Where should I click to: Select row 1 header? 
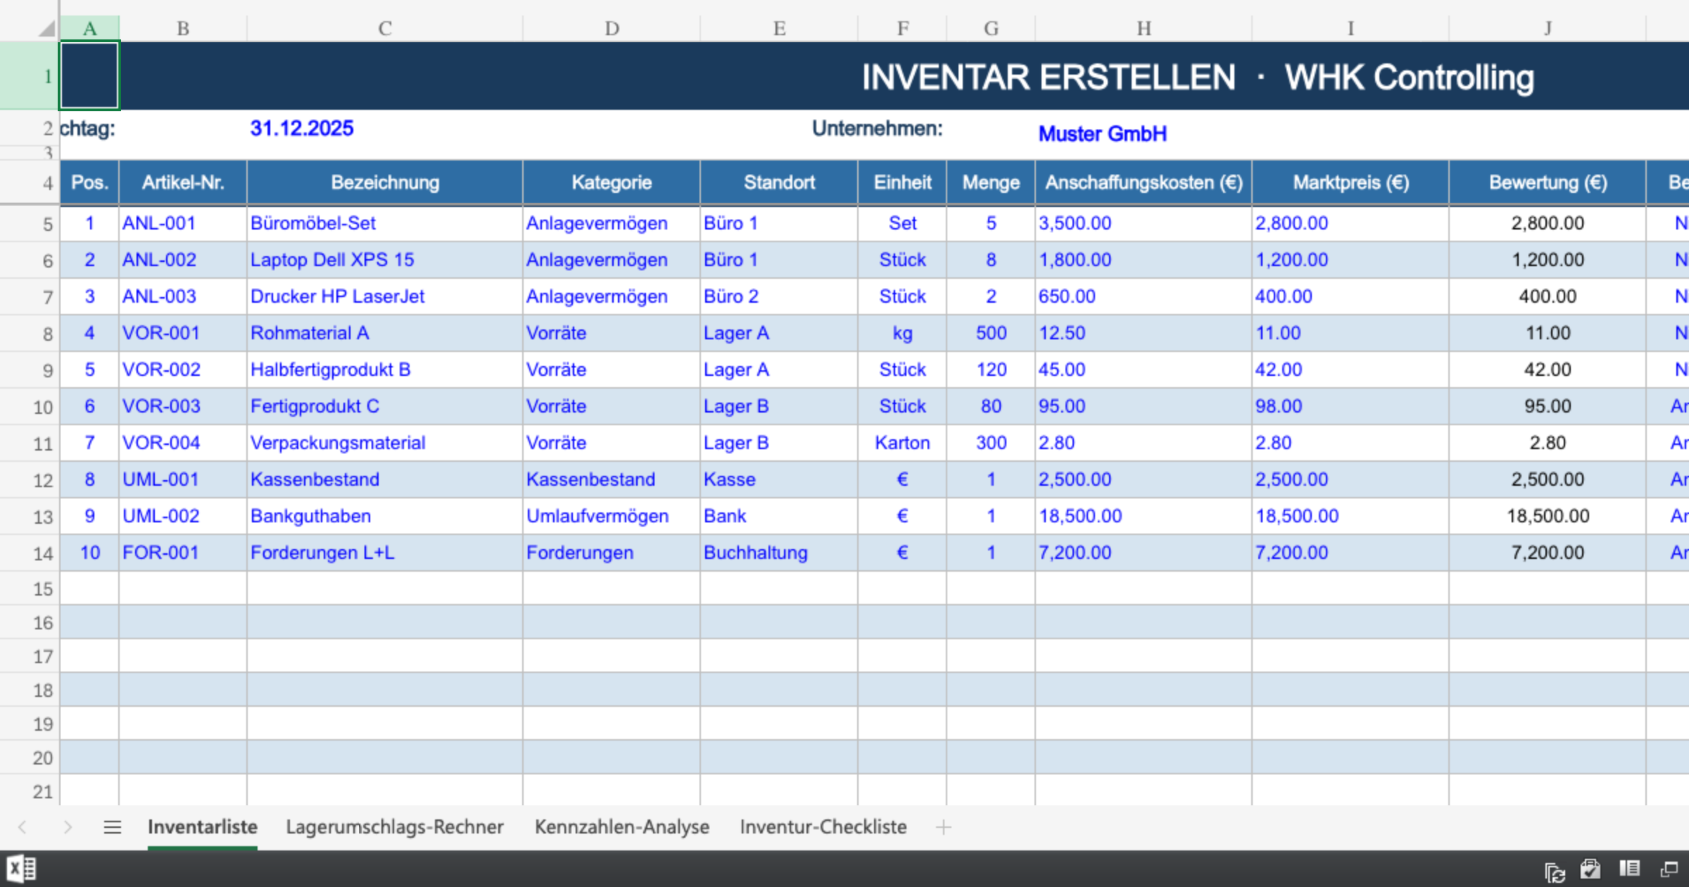30,76
